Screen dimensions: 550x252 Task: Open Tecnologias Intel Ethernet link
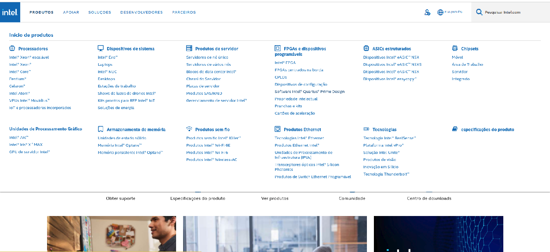click(300, 138)
